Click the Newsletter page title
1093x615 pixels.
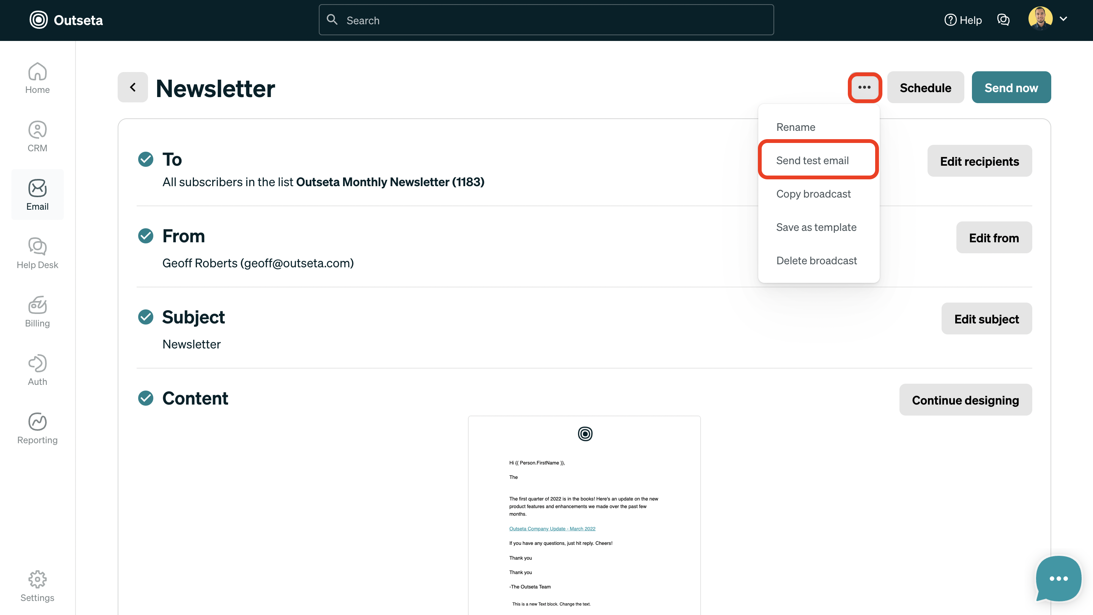[x=216, y=89]
